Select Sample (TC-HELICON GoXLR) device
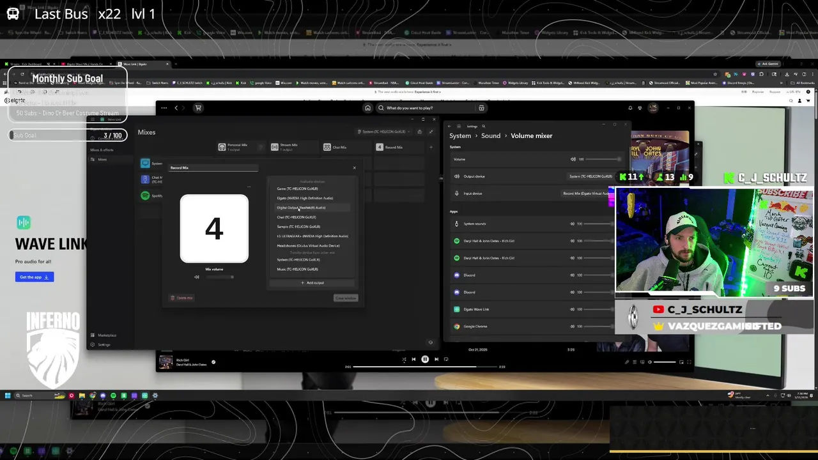The image size is (818, 460). point(298,227)
